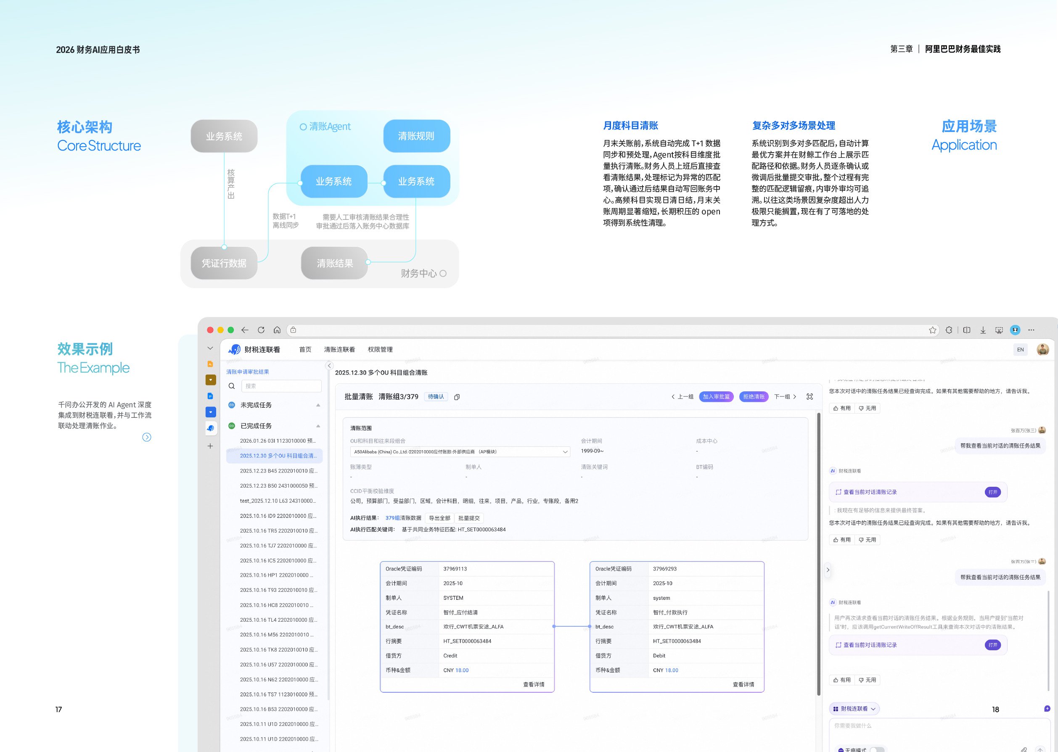Collapse the 已完成任务 section
Viewport: 1058px width, 752px height.
(318, 426)
